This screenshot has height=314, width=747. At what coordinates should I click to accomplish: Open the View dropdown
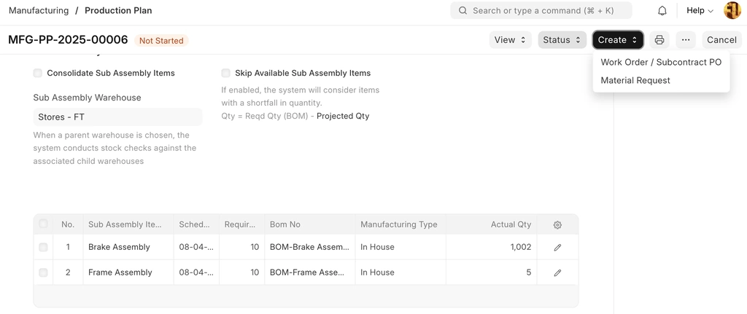(x=510, y=40)
